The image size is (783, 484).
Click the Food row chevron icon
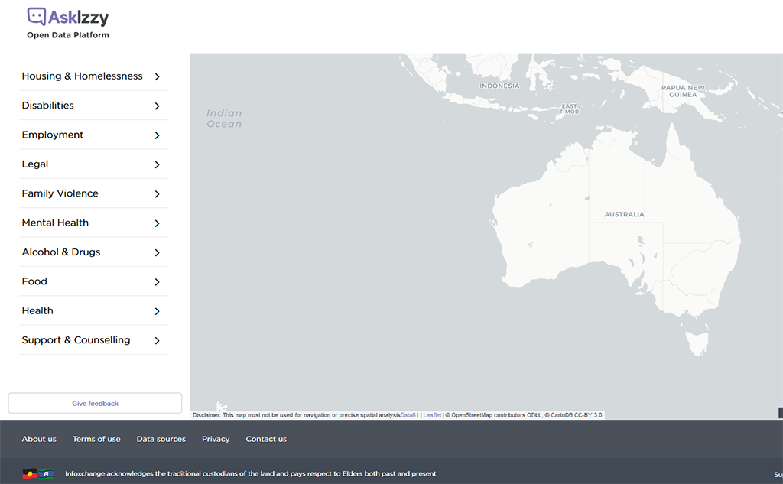[157, 282]
